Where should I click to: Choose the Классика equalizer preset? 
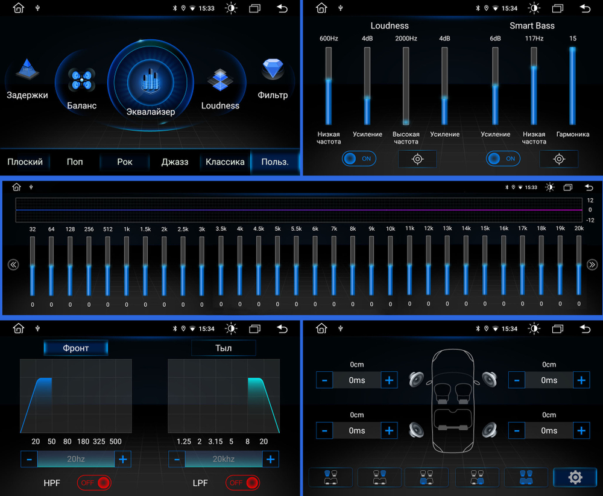pos(225,162)
